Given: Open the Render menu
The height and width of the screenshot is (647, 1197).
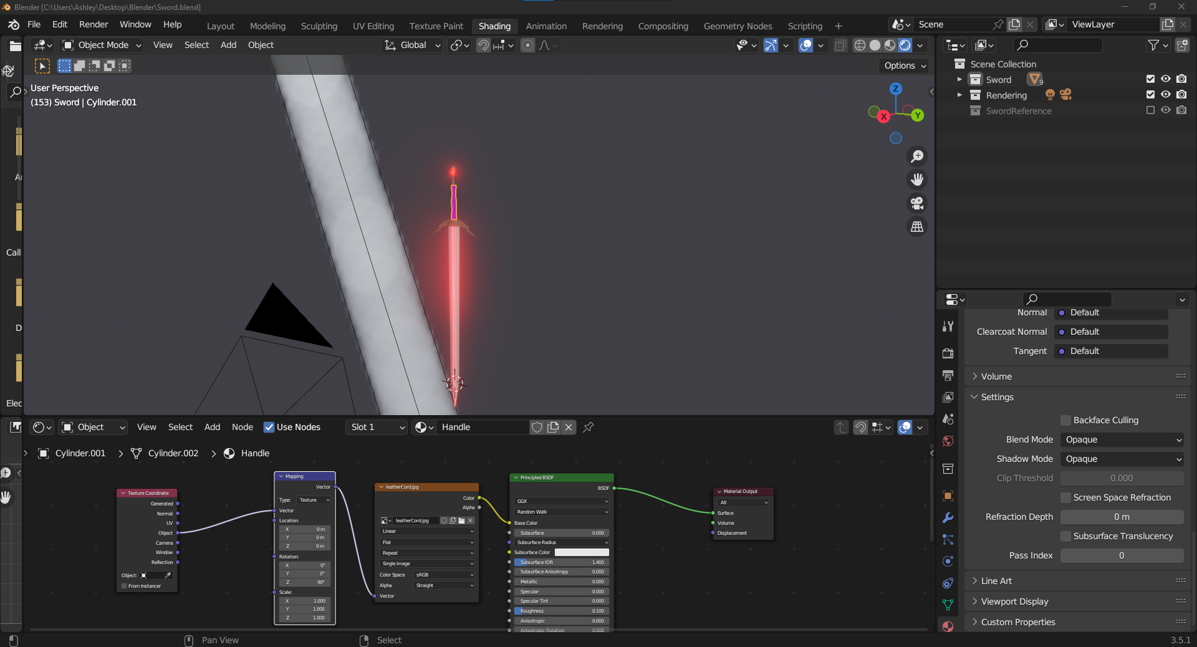Looking at the screenshot, I should coord(94,24).
